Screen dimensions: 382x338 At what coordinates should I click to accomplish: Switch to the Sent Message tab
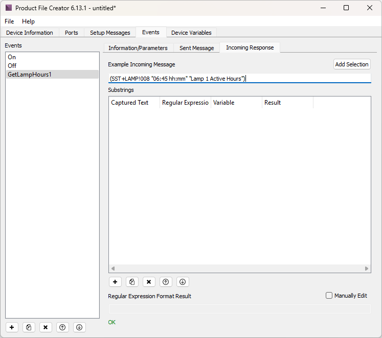(196, 48)
